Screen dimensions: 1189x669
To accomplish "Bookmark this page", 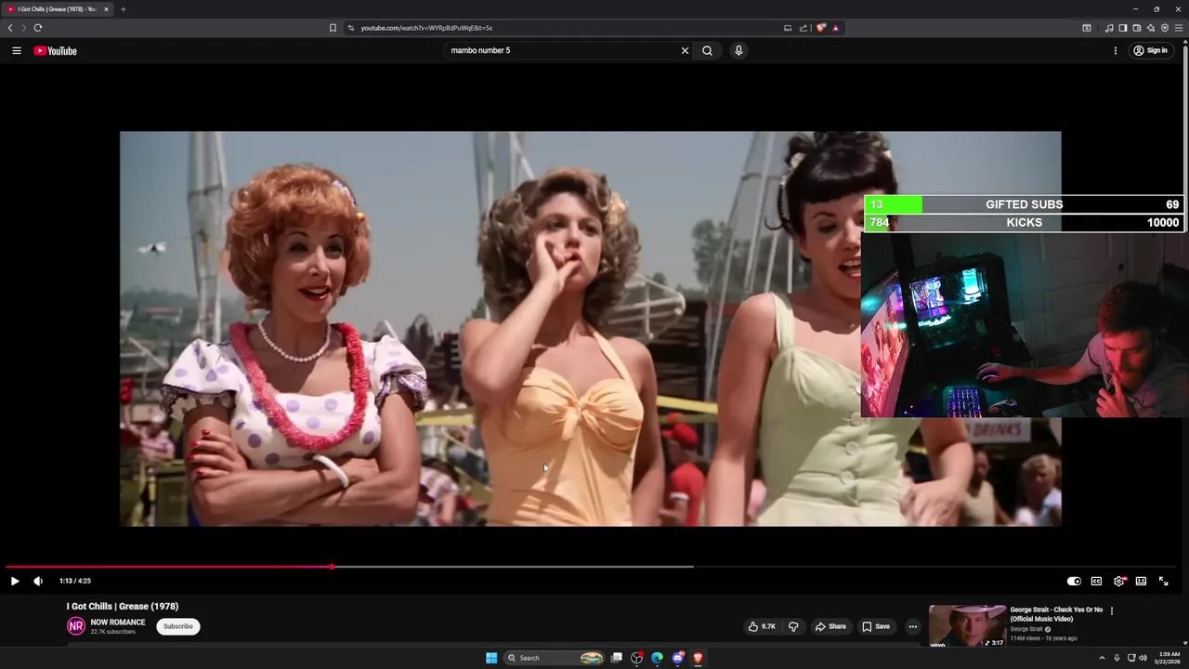I will [x=333, y=28].
